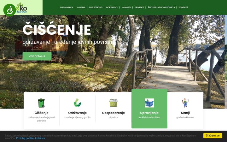Open the Eko Dunav logo home link
Viewport: 227px width, 142px height.
point(21,8)
